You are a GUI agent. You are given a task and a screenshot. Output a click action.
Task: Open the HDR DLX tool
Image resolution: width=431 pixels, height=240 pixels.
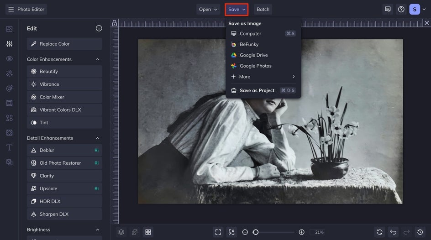click(x=64, y=201)
